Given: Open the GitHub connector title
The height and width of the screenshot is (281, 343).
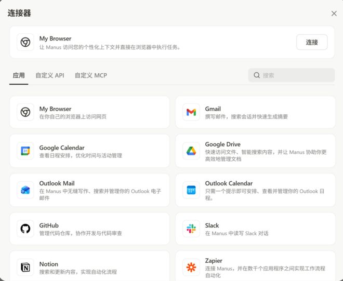Looking at the screenshot, I should coord(49,225).
